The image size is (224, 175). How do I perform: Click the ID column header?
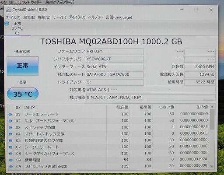tap(17, 108)
